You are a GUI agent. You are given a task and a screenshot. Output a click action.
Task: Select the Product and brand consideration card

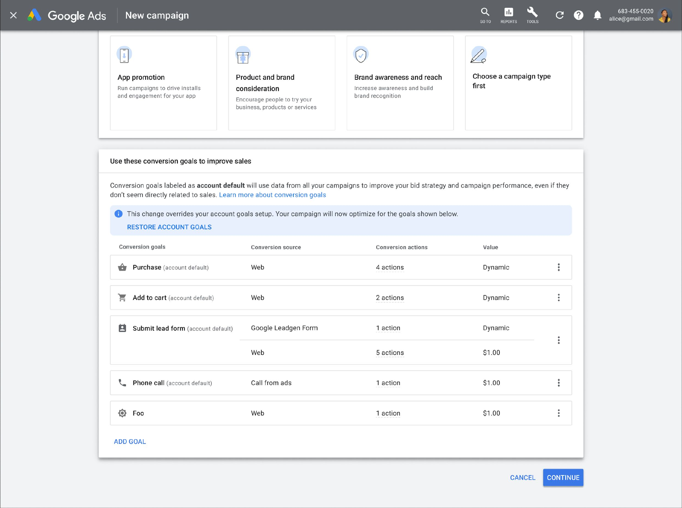point(282,83)
